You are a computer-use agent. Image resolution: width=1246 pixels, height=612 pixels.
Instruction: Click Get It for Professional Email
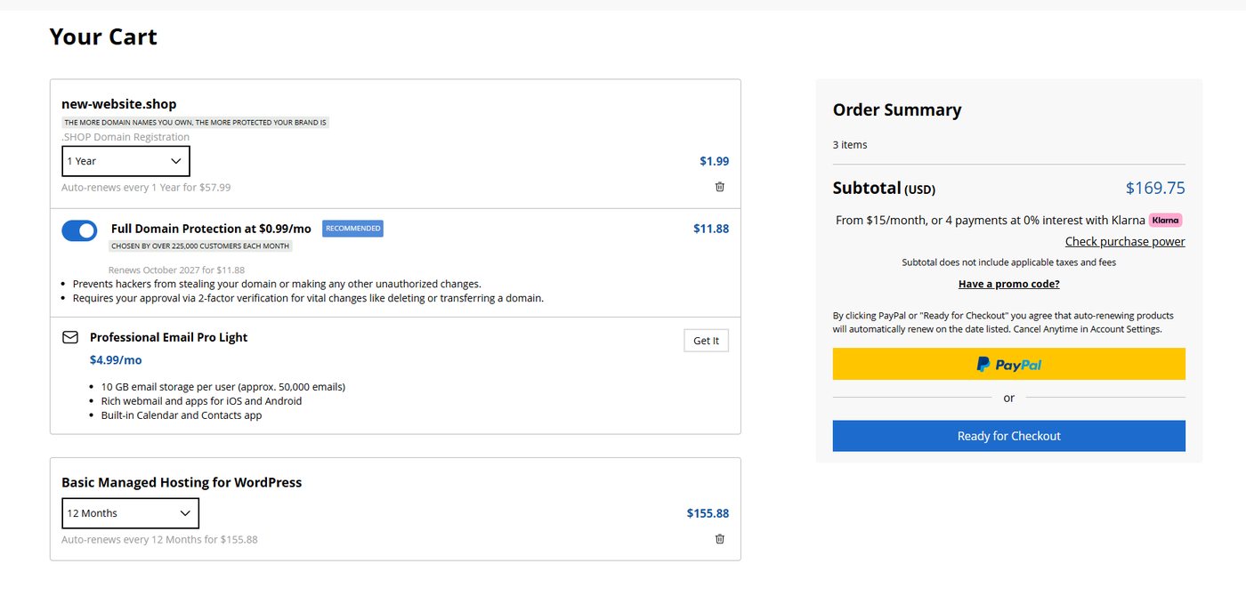(706, 341)
